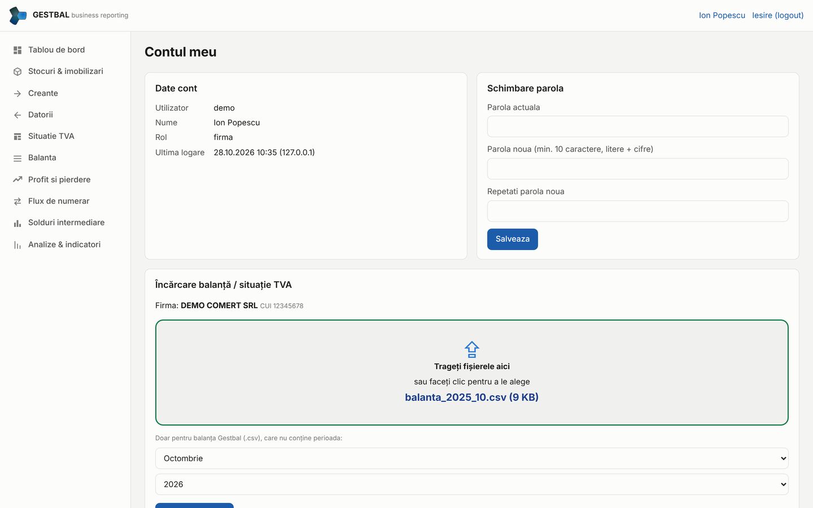
Task: Open the Octombrie month dropdown
Action: click(x=472, y=458)
